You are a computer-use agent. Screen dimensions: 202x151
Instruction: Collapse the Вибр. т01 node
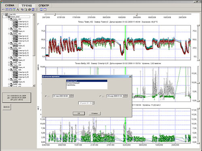[9, 19]
